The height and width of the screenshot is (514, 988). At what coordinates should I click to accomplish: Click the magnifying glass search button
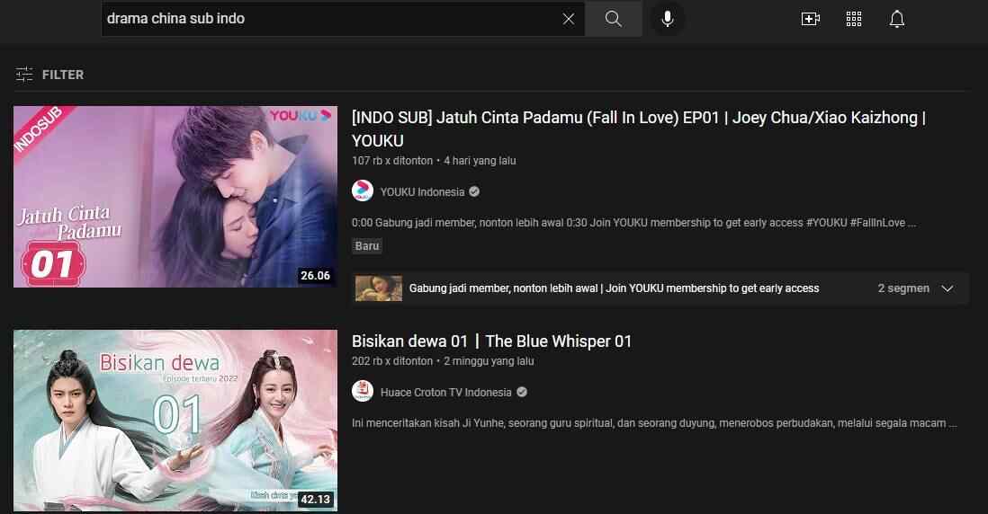point(613,19)
